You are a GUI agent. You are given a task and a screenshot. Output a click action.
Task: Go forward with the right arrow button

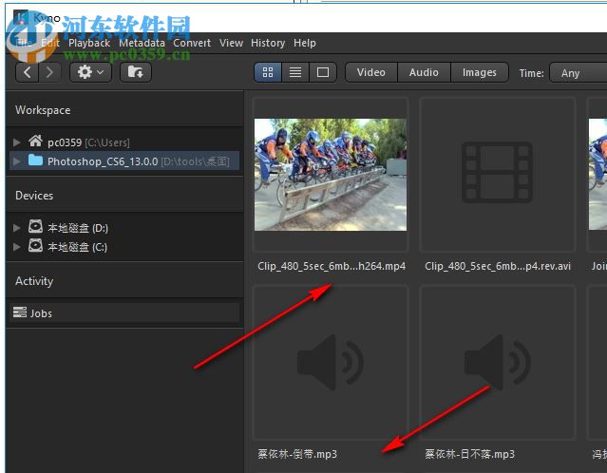(x=49, y=72)
